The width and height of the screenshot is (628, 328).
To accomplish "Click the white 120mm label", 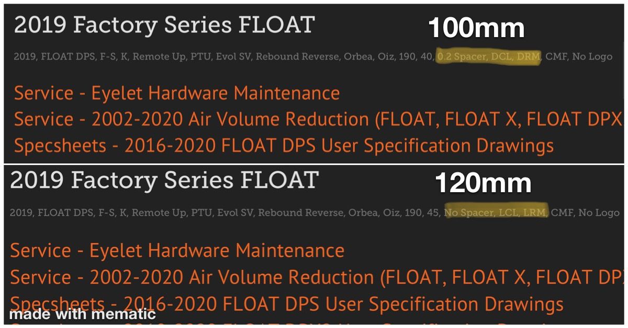I will coord(483,183).
